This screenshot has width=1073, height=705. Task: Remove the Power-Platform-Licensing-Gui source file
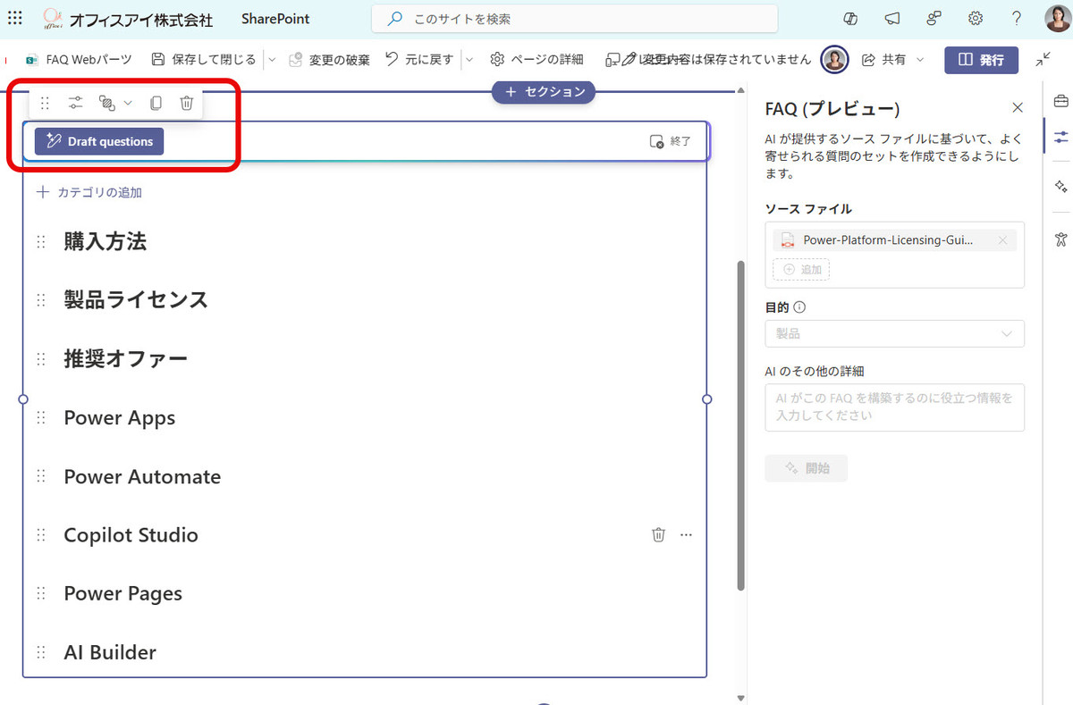point(1002,240)
